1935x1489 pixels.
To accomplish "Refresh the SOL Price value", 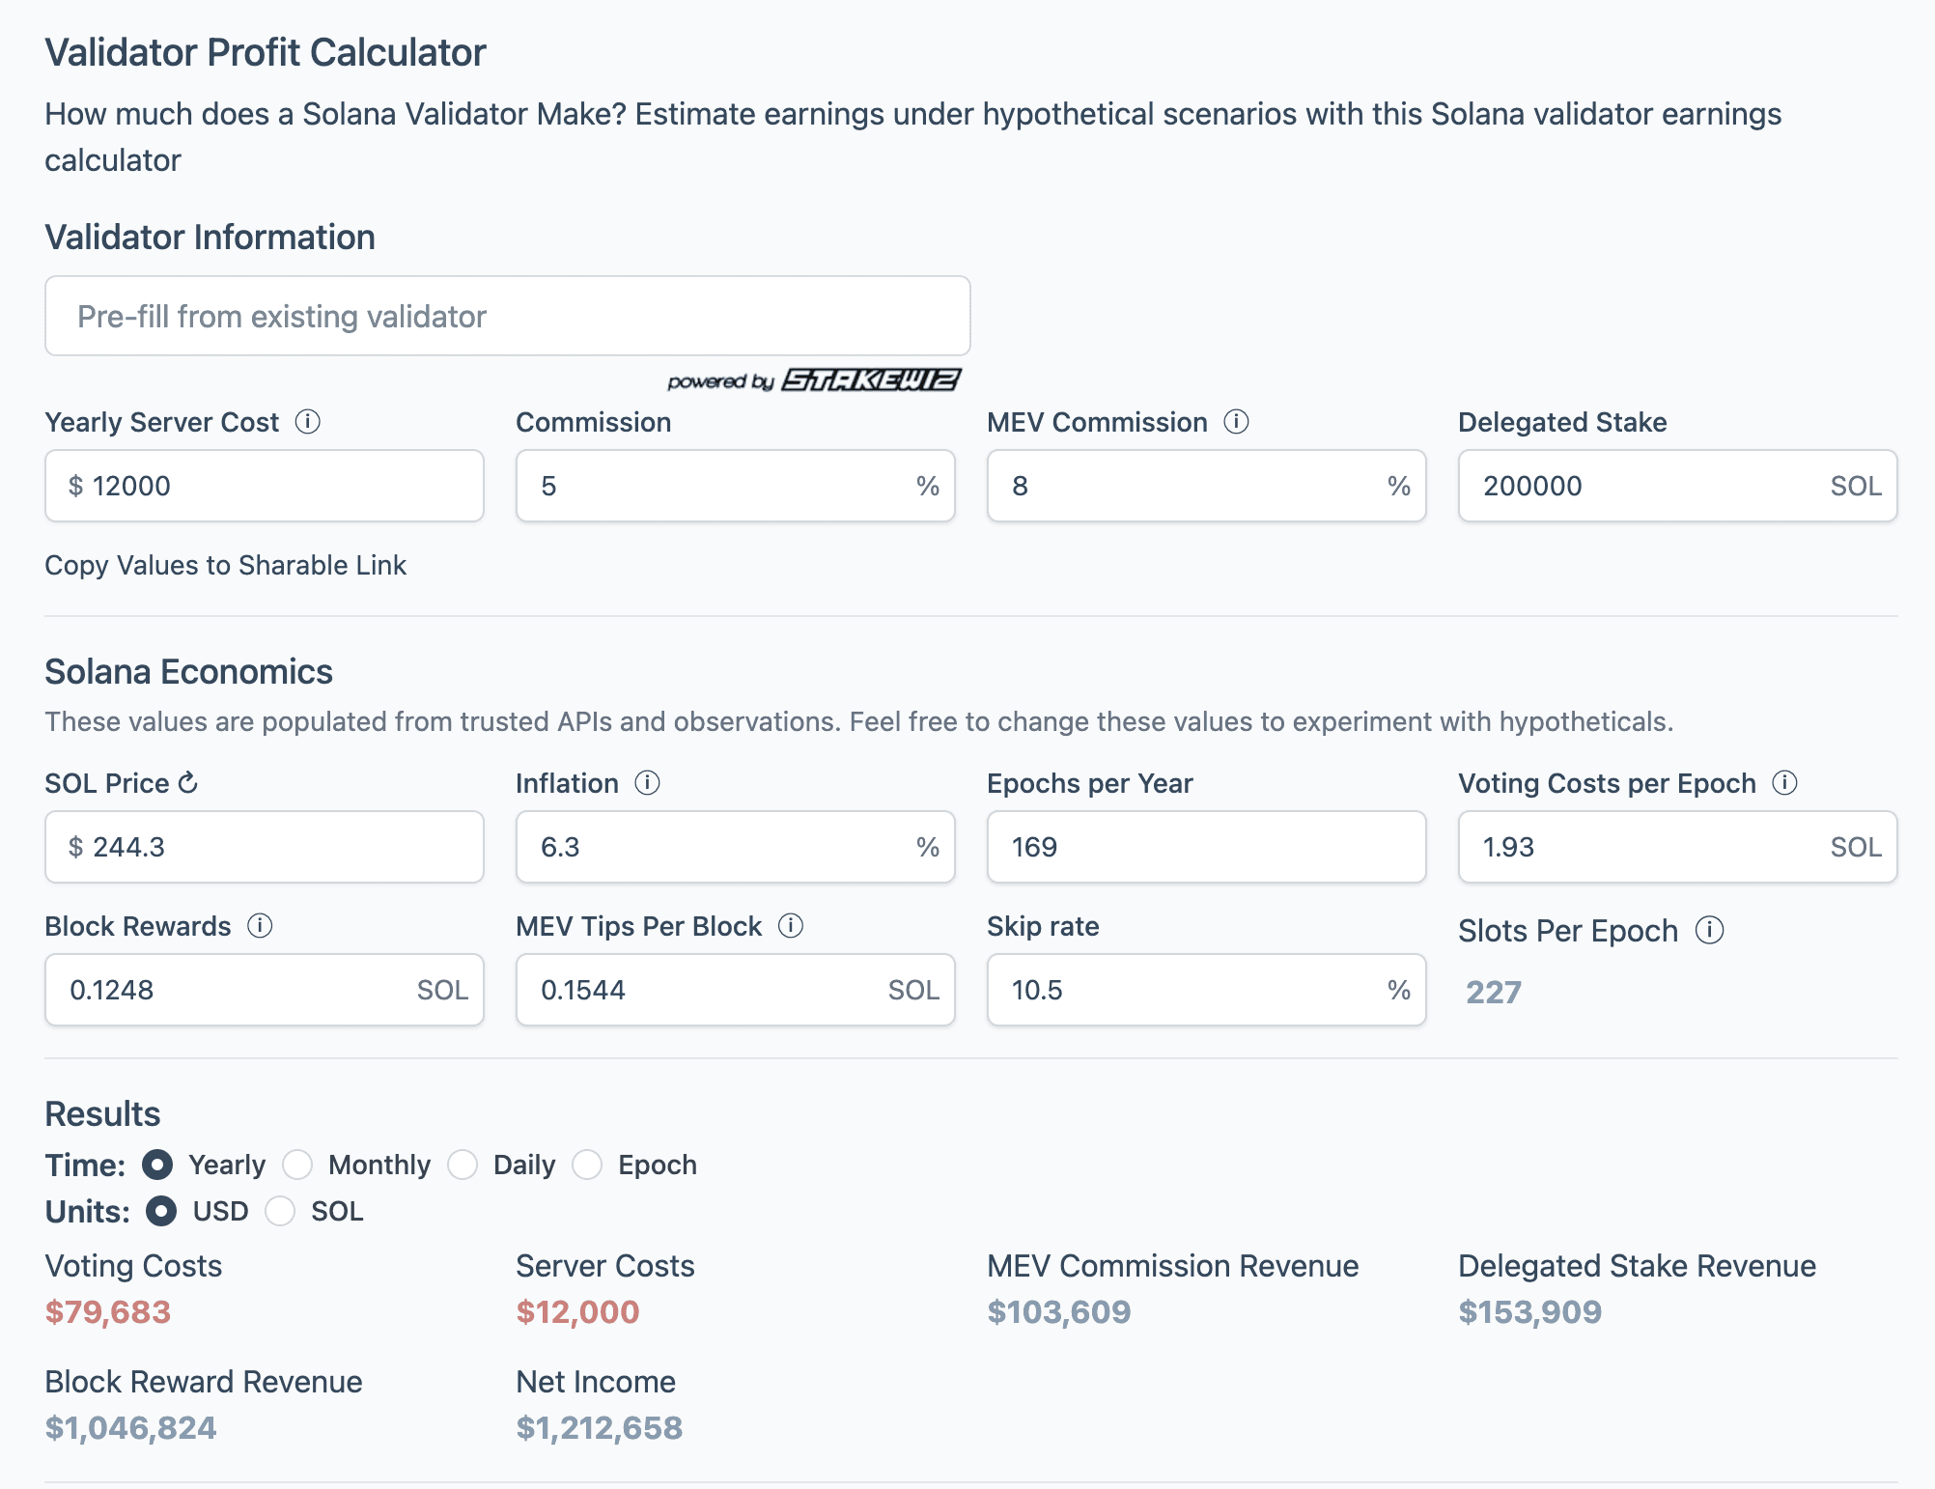I will (189, 783).
